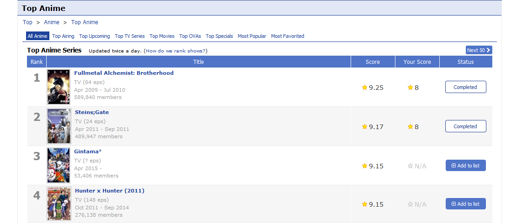Click the Fullmetal Alchemist: Brotherhood poster thumbnail

tap(59, 87)
